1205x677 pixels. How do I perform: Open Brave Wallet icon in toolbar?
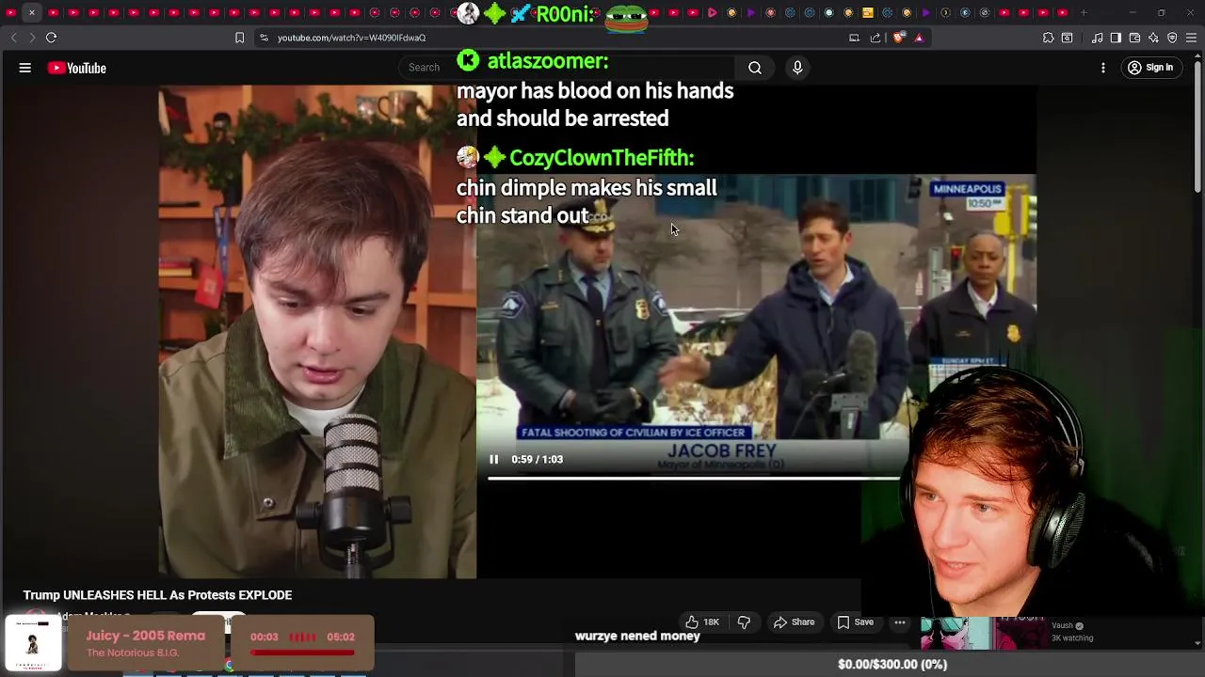[1134, 38]
